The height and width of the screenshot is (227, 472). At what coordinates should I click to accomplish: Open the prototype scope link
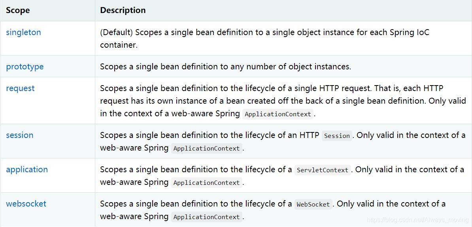tap(25, 66)
